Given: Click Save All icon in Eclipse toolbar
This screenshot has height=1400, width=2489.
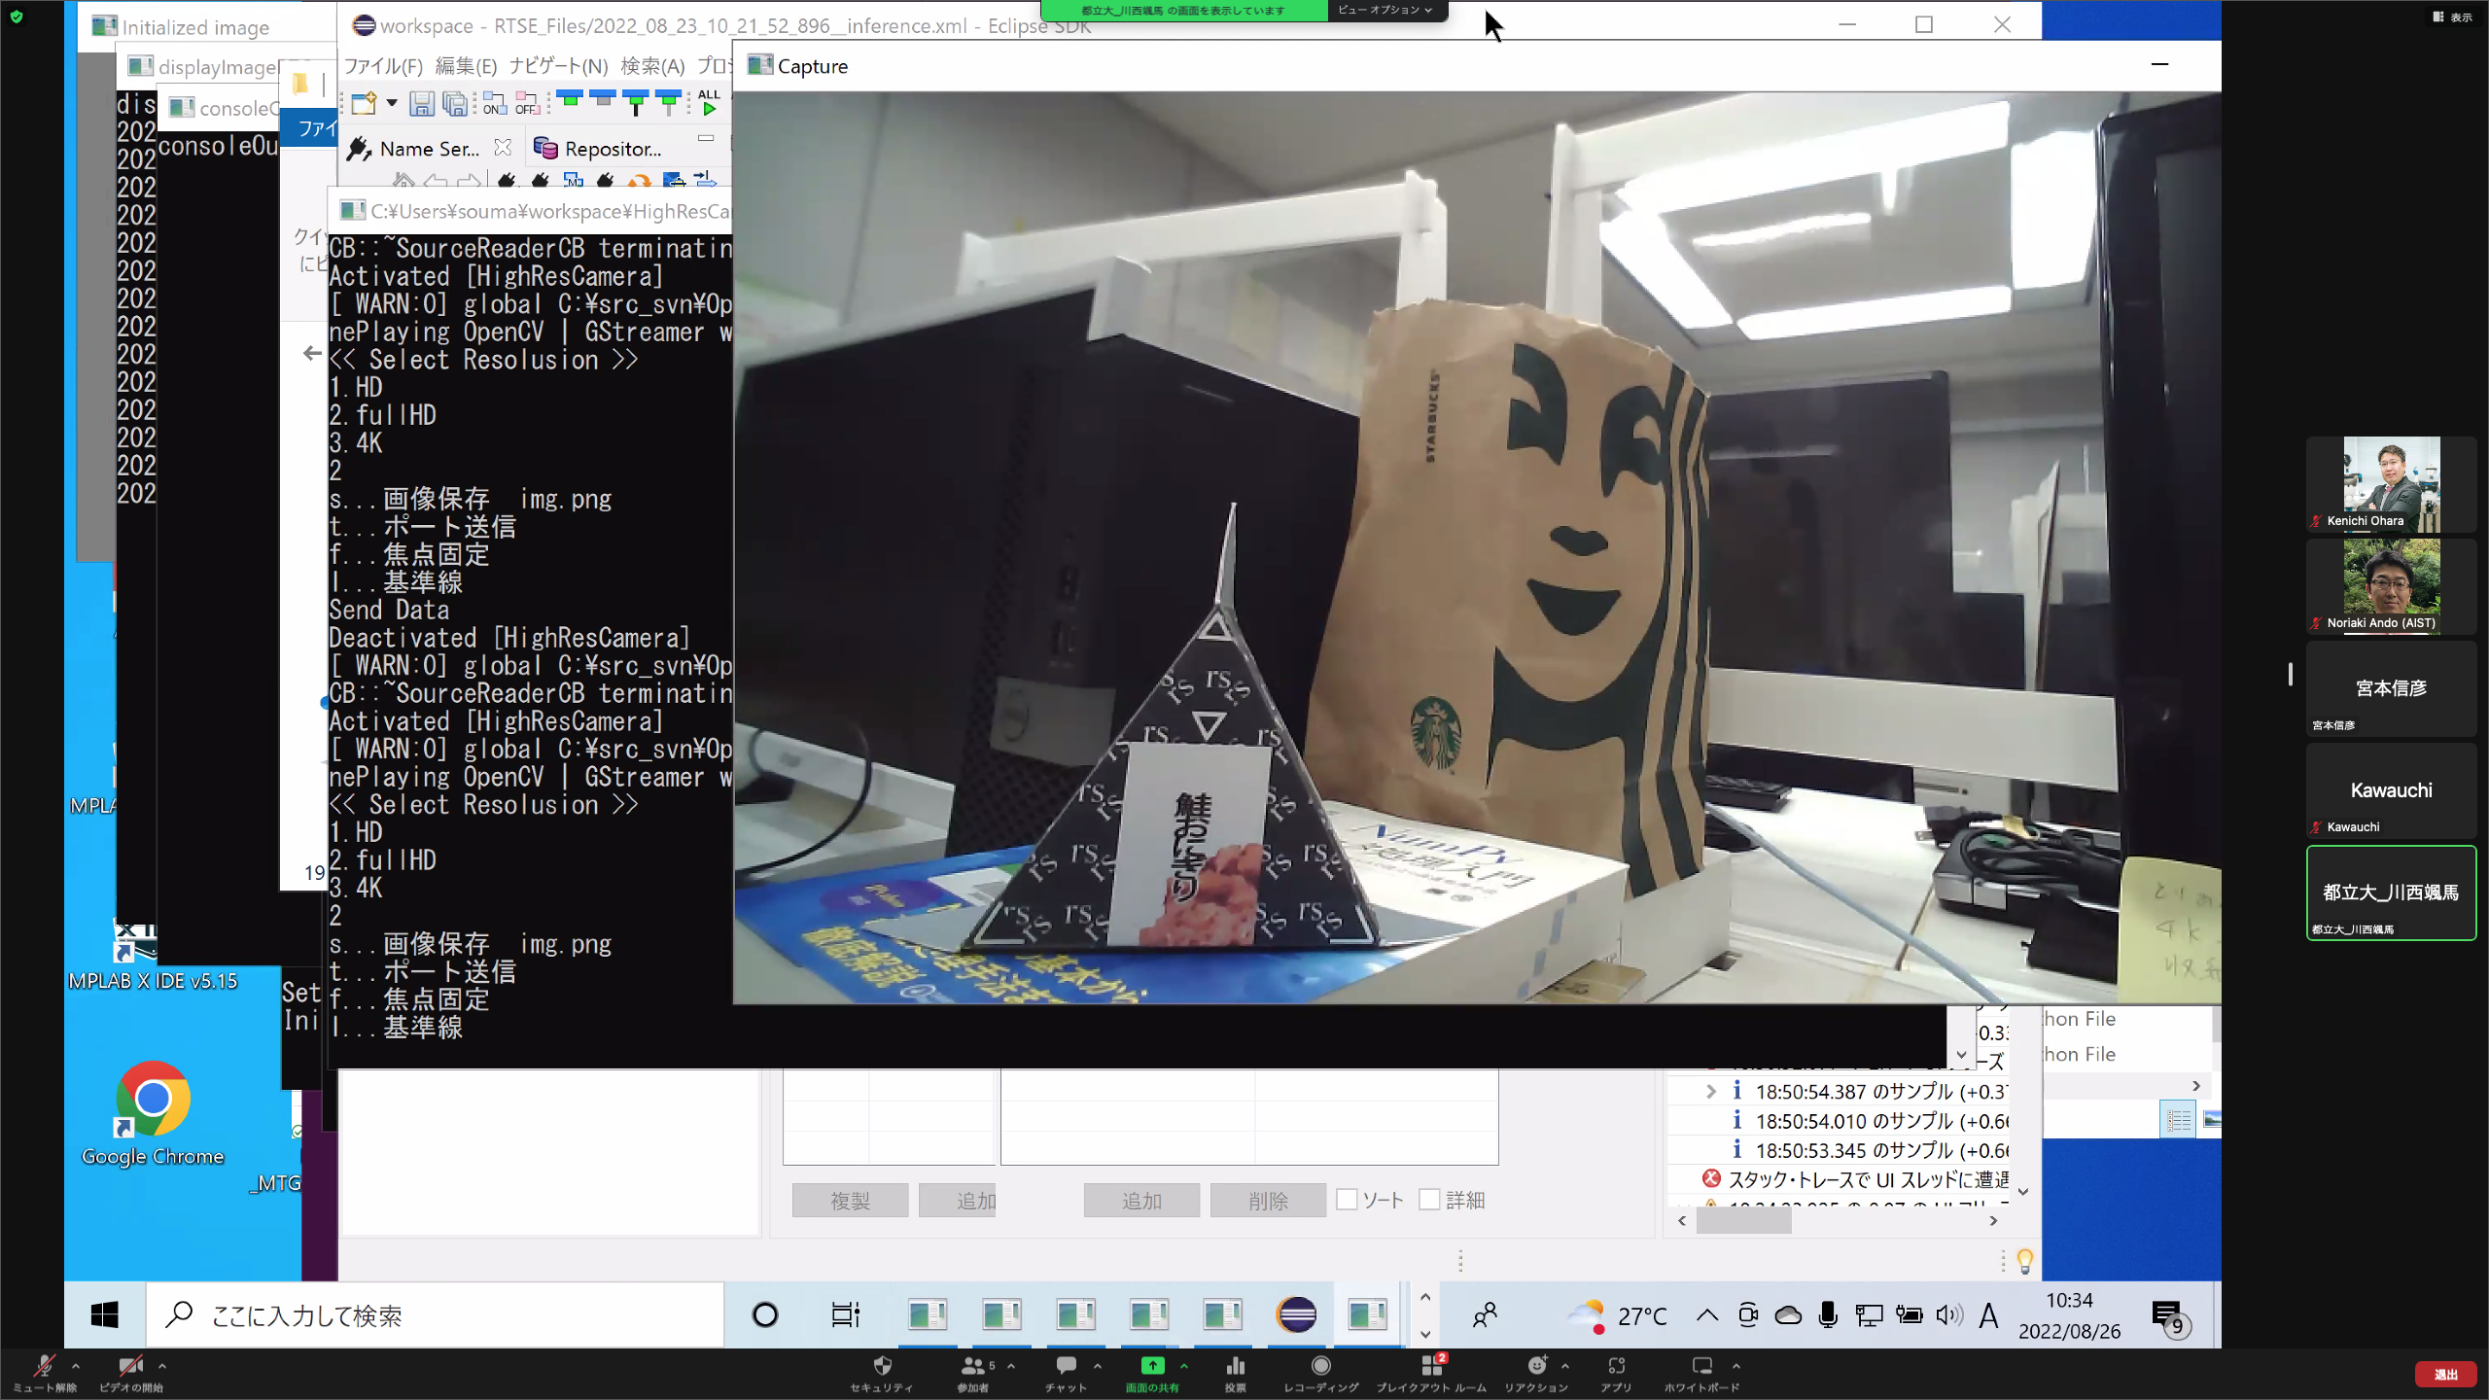Looking at the screenshot, I should (x=454, y=104).
